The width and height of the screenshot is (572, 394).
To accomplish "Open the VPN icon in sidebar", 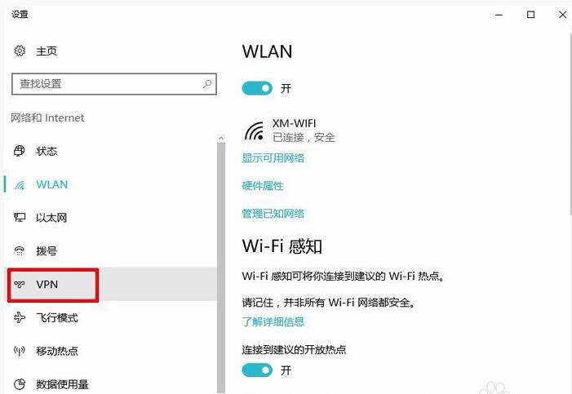I will pos(20,284).
